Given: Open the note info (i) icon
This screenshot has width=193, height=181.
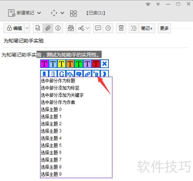Looking at the screenshot, I should click(x=58, y=28).
